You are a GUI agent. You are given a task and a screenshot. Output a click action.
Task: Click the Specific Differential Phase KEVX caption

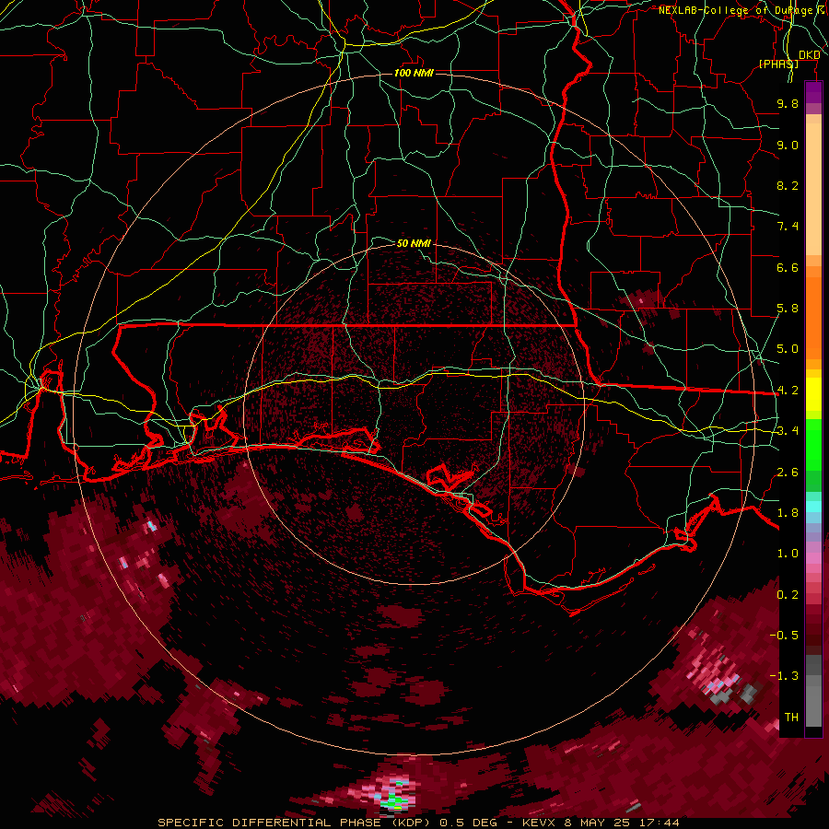pyautogui.click(x=418, y=823)
